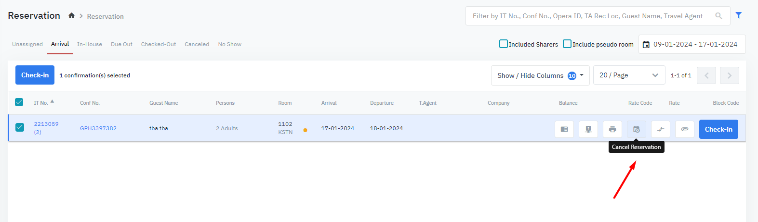Click the print icon in the reservation row
The image size is (758, 222).
(612, 129)
